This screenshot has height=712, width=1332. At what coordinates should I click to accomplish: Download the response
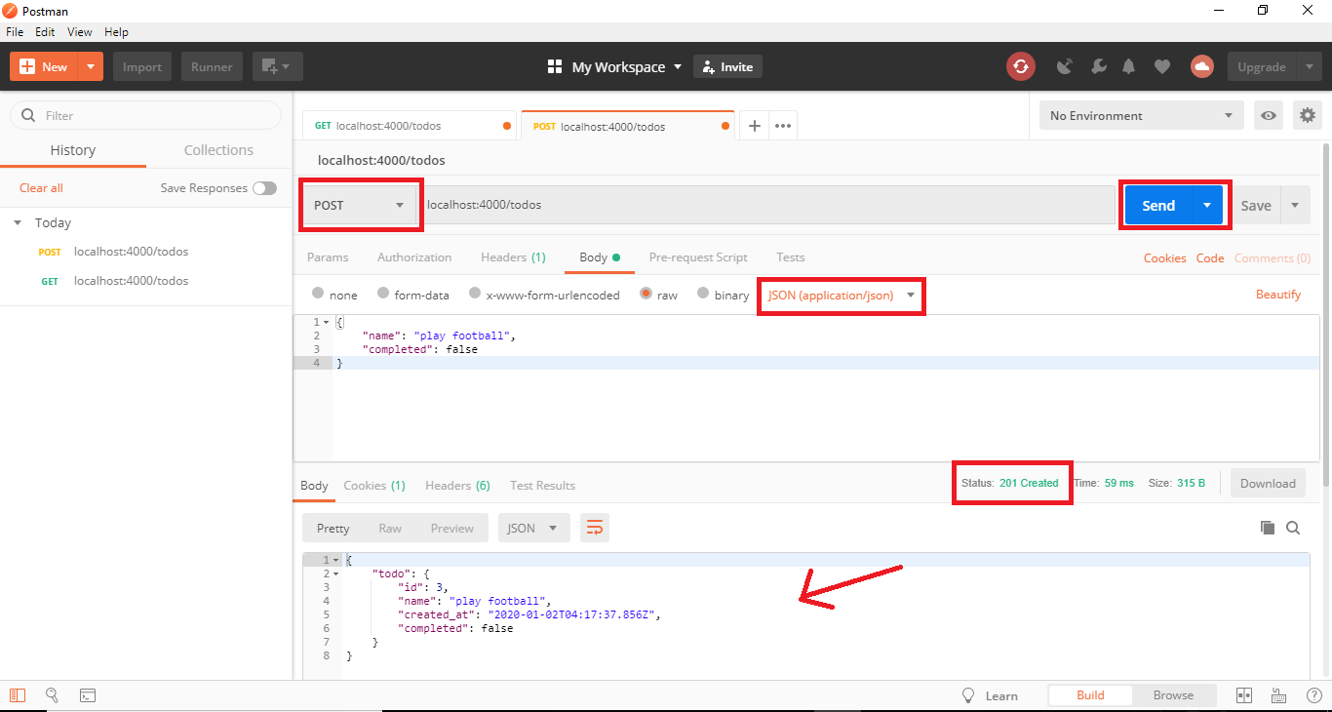[x=1268, y=483]
